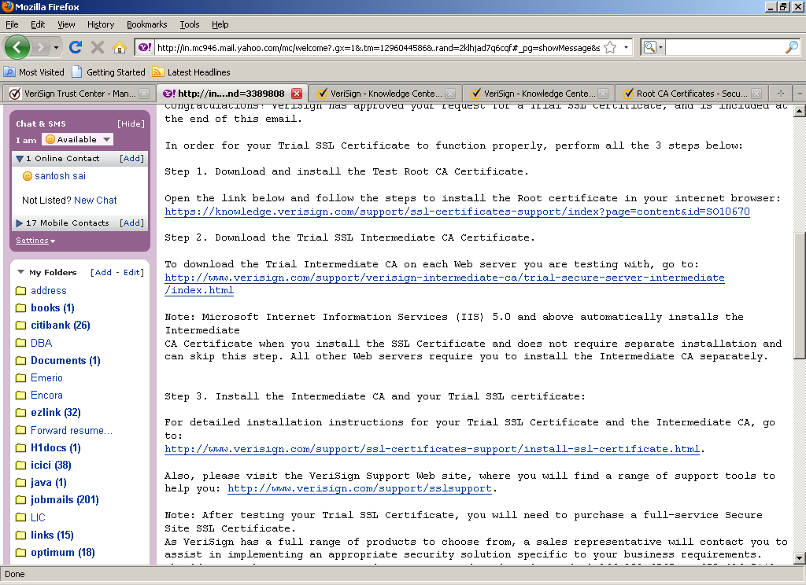The width and height of the screenshot is (806, 585).
Task: Open the Edit menu
Action: point(38,24)
